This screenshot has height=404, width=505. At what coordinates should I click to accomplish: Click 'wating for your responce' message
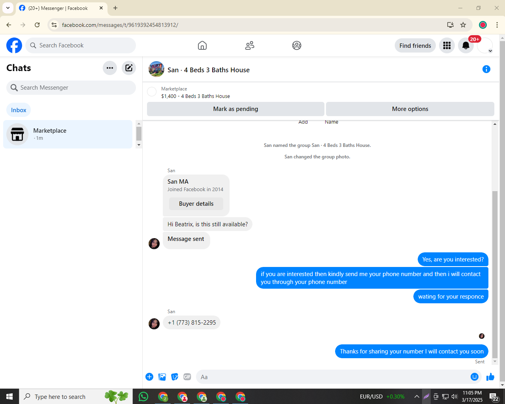(451, 297)
